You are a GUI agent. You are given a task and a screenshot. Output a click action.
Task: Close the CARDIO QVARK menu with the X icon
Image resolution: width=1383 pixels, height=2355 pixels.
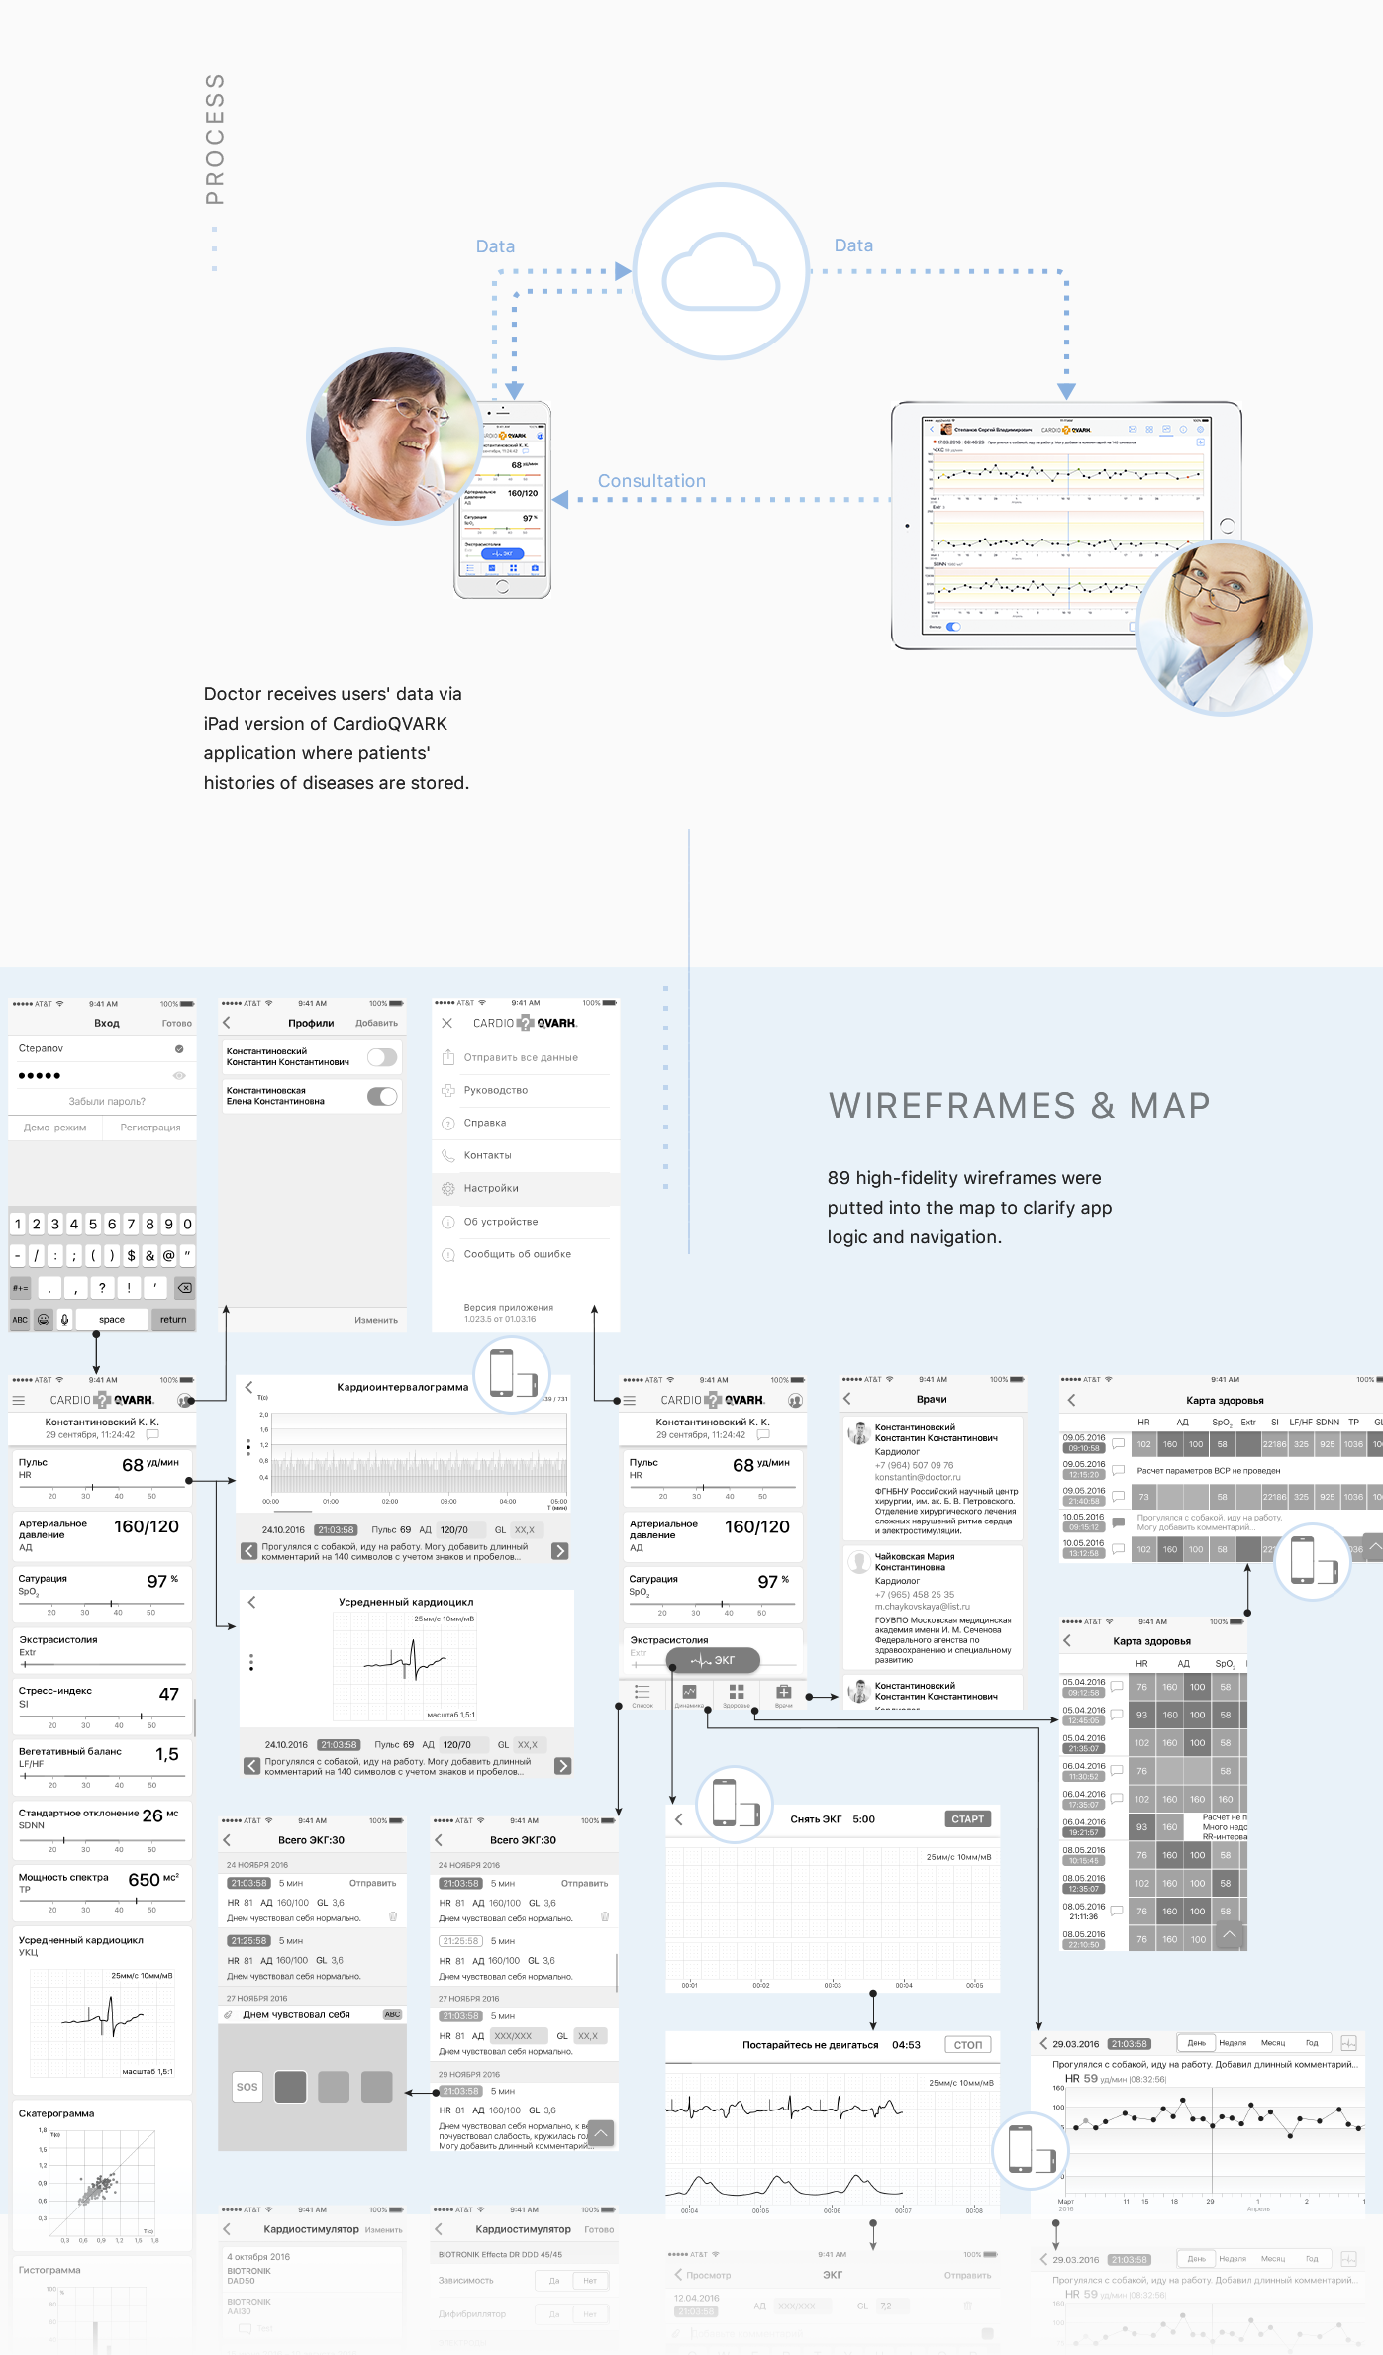tap(447, 1023)
